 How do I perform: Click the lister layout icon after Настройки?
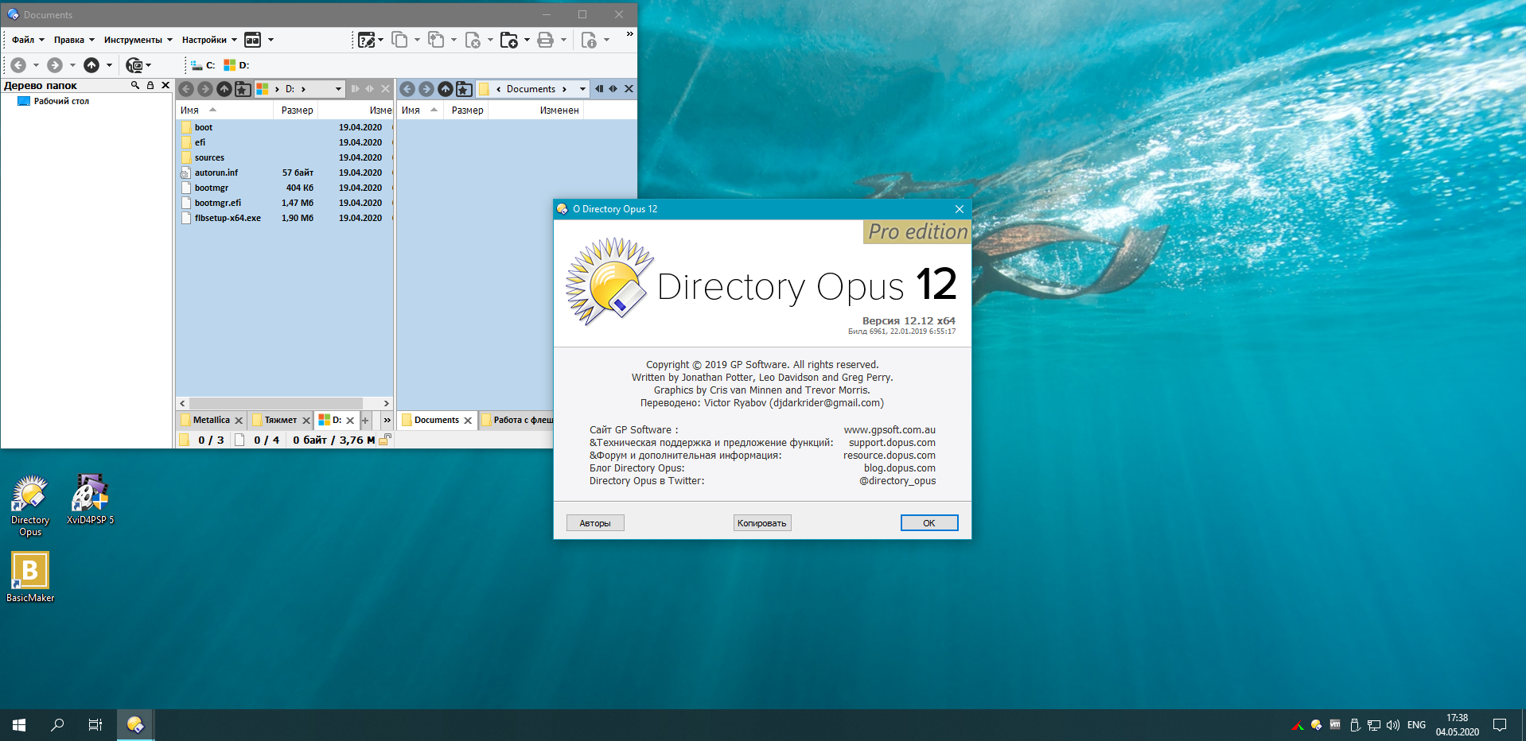click(x=252, y=40)
